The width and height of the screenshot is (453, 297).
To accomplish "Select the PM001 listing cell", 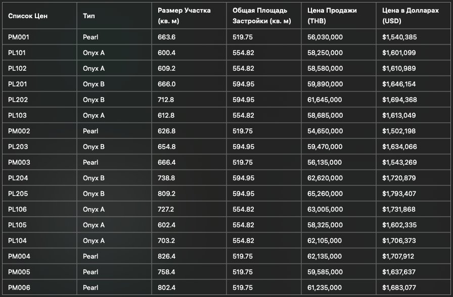I will point(19,37).
